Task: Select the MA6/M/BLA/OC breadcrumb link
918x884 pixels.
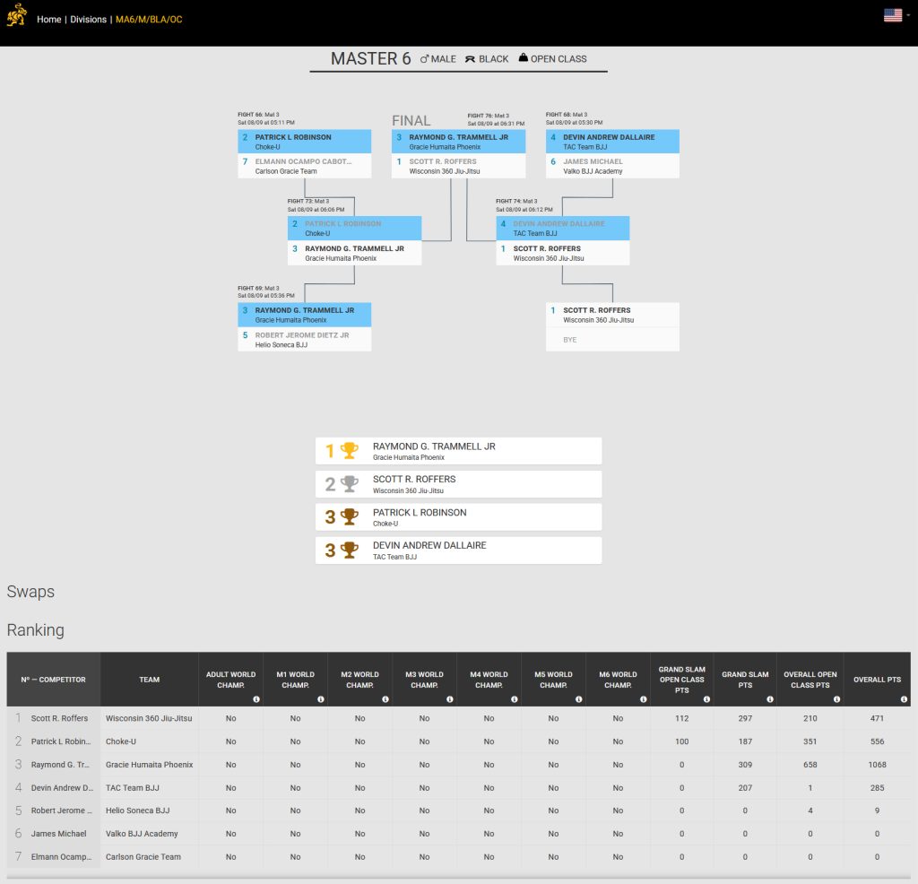Action: (x=150, y=20)
